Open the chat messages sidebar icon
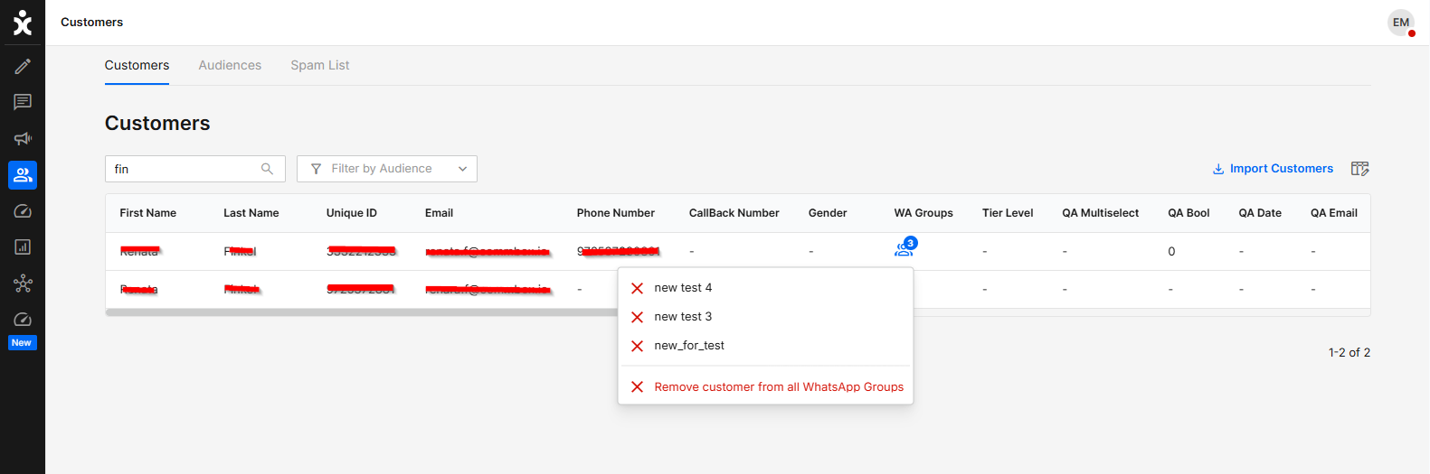The height and width of the screenshot is (474, 1430). [x=23, y=102]
